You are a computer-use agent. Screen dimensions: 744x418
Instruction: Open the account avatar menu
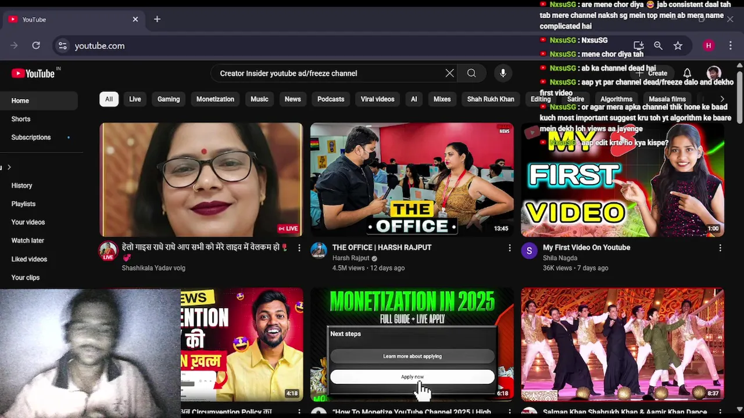tap(714, 73)
